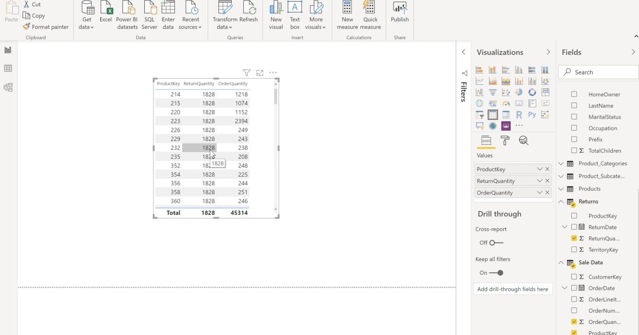Select the Stacked bar chart visual

pos(479,69)
